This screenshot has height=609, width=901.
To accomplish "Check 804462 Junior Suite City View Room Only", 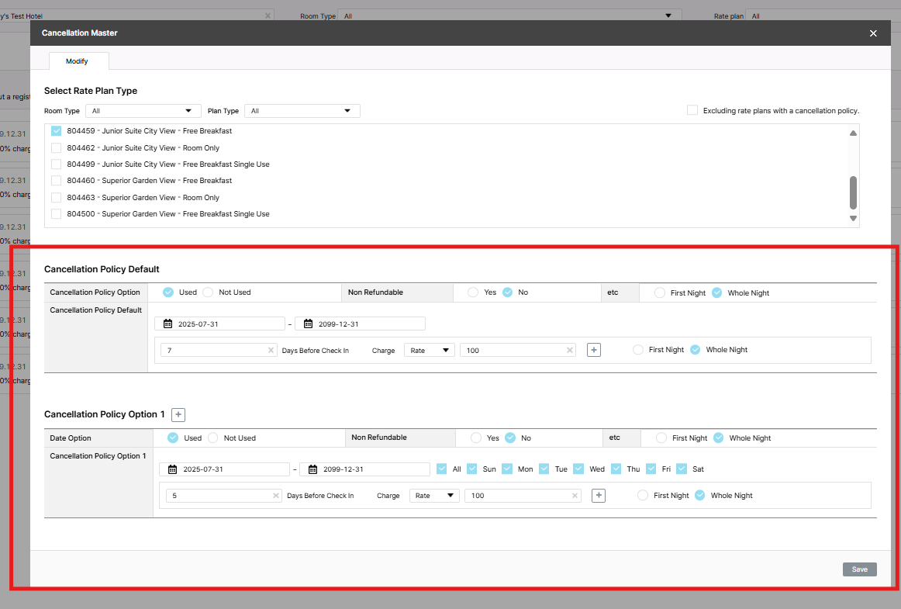I will point(56,148).
